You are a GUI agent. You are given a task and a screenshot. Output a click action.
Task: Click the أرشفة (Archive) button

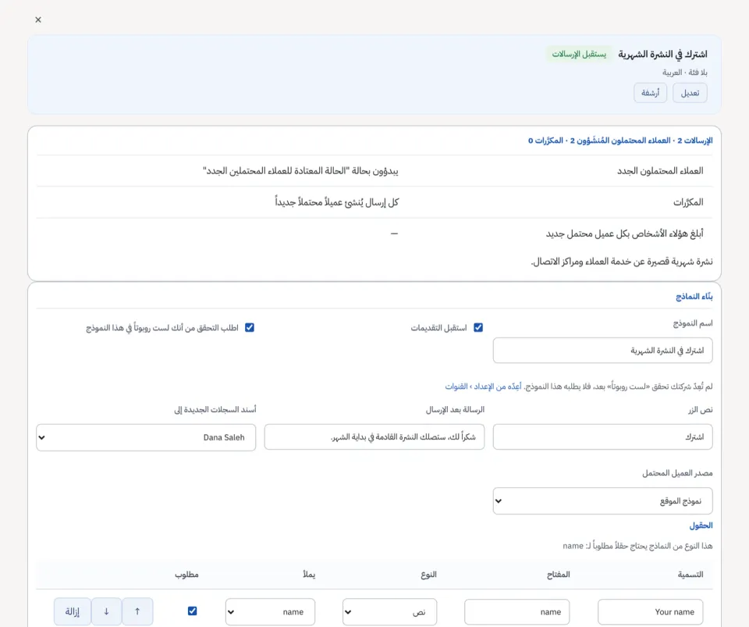[x=650, y=93]
